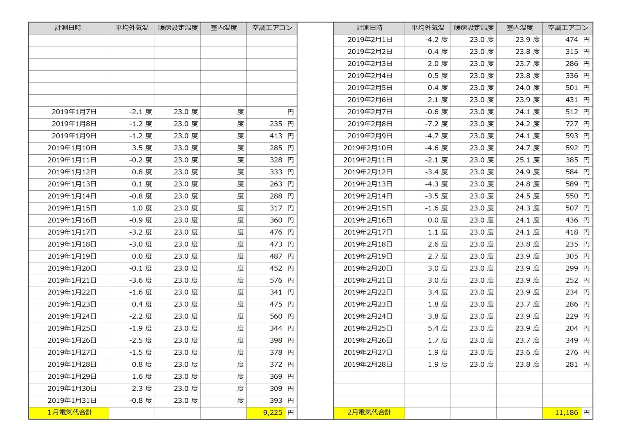Click right table 室内温度 column header
Image resolution: width=622 pixels, height=439 pixels.
click(519, 28)
